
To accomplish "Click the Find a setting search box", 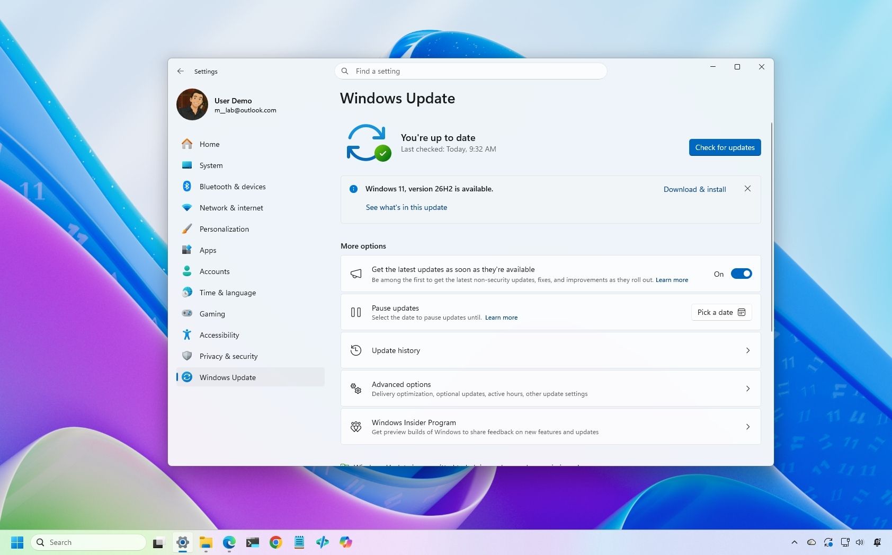I will point(470,71).
